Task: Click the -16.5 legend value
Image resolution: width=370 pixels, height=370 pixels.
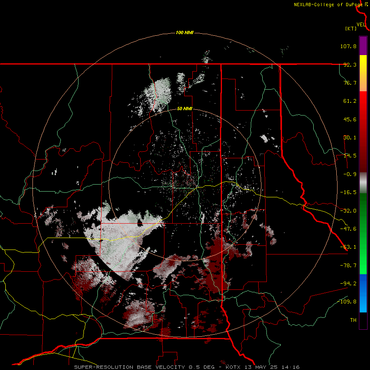Action: click(x=348, y=192)
